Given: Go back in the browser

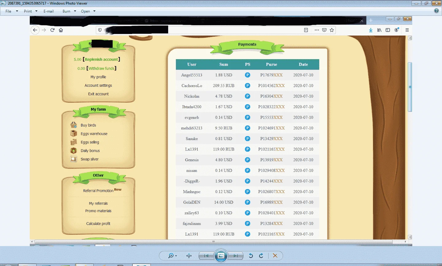Looking at the screenshot, I should [35, 30].
